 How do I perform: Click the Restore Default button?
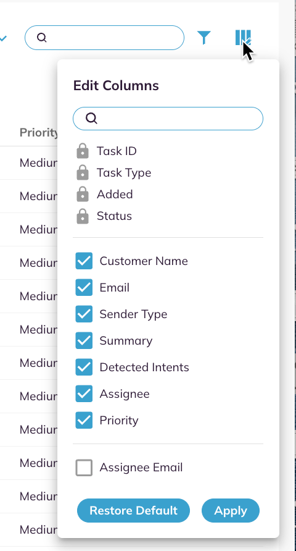133,510
